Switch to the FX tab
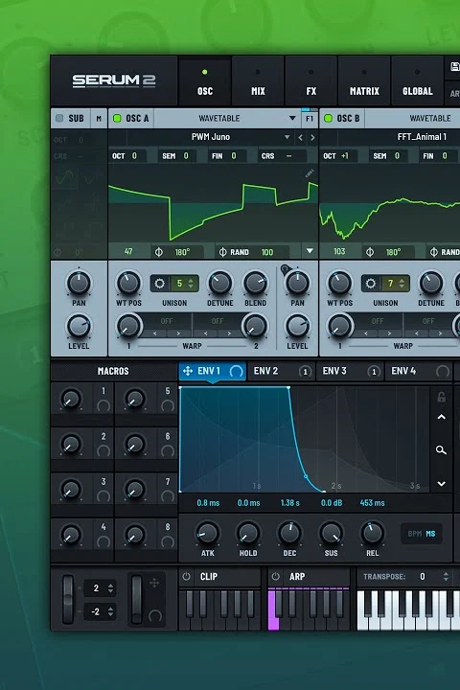Image resolution: width=460 pixels, height=690 pixels. click(311, 81)
